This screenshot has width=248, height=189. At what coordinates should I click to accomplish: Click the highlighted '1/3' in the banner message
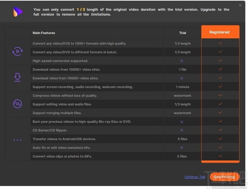pos(81,10)
